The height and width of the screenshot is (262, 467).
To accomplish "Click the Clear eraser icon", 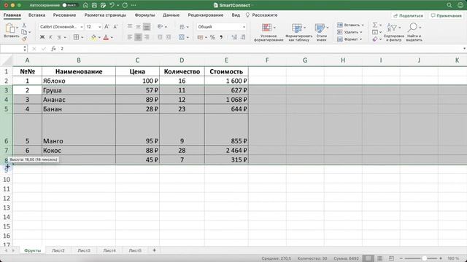I will click(375, 39).
